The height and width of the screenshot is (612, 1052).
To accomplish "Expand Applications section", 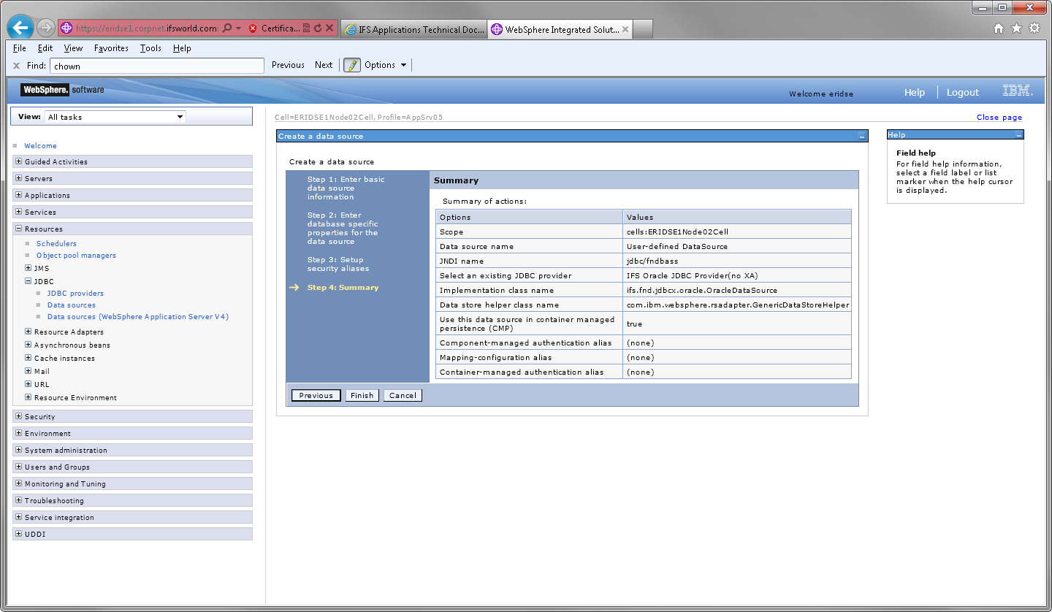I will coord(19,195).
